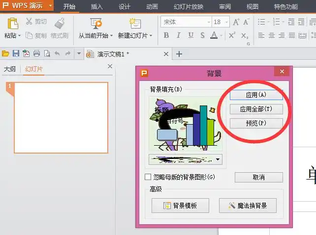Image resolution: width=316 pixels, height=235 pixels.
Task: Decrease font size with small A
Action: pyautogui.click(x=246, y=22)
